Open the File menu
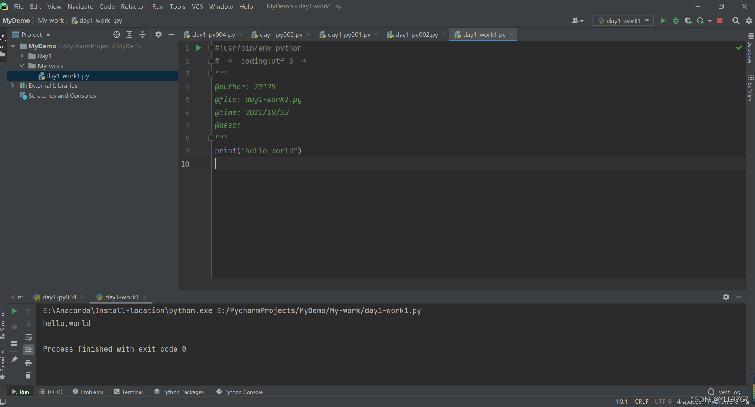 click(19, 6)
